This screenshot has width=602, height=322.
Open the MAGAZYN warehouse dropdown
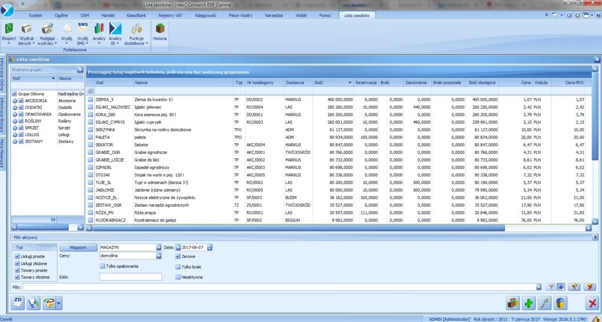pos(159,247)
